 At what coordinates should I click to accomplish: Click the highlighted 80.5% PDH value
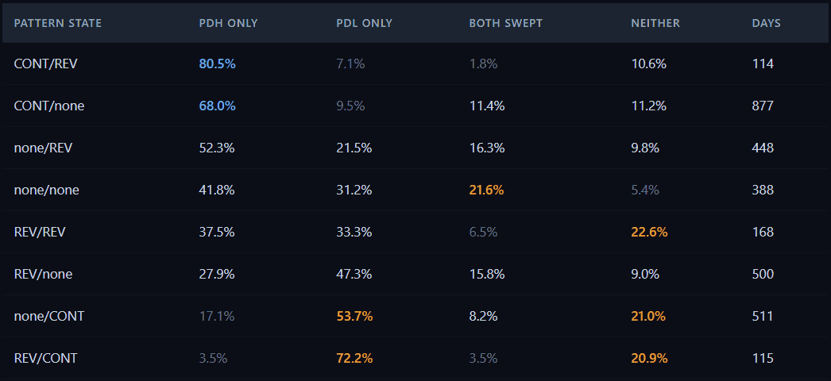217,63
